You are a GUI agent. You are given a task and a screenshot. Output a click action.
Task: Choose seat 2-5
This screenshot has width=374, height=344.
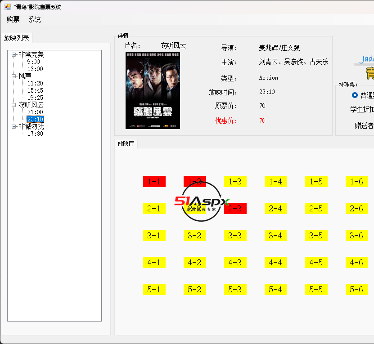[316, 208]
